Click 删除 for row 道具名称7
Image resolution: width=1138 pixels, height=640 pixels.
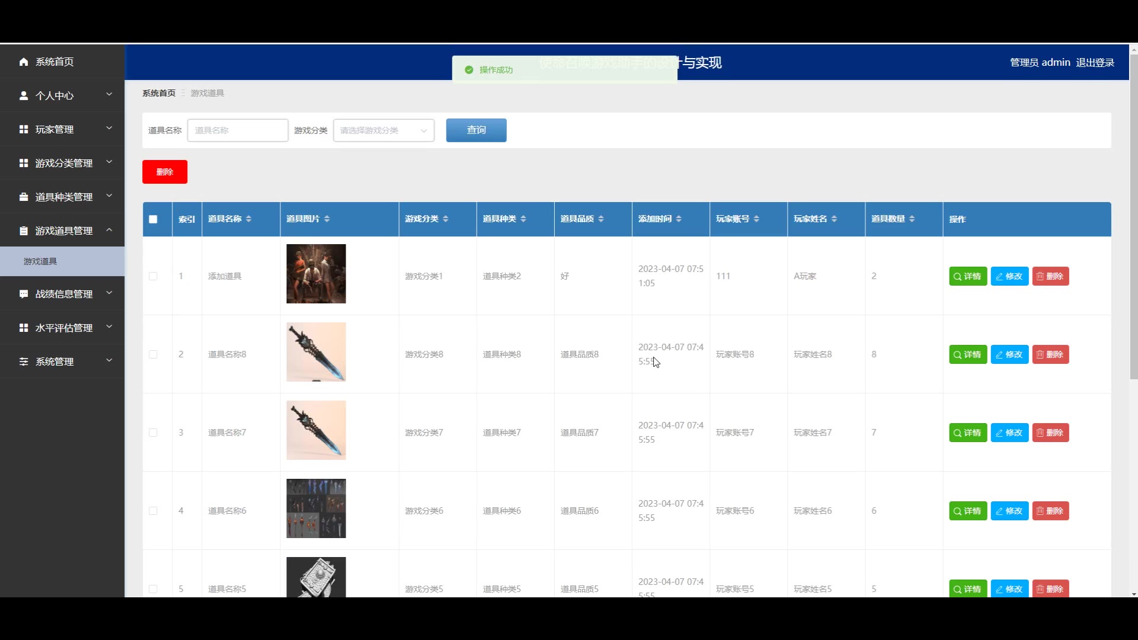coord(1050,433)
